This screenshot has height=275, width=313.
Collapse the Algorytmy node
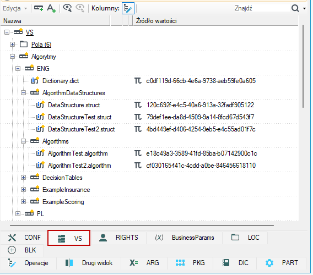(12, 57)
